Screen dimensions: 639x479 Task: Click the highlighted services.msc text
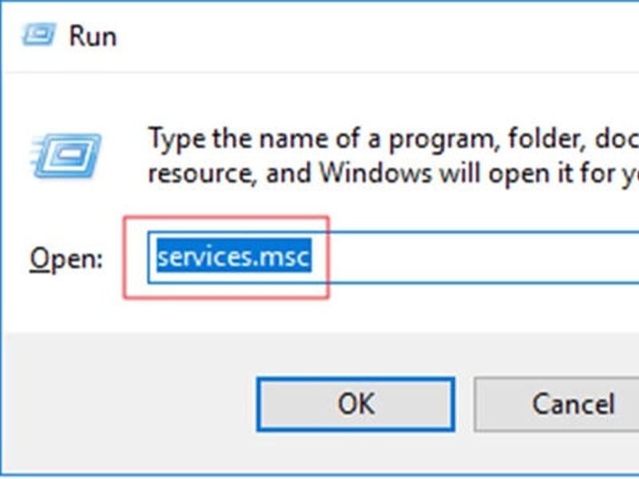[234, 256]
